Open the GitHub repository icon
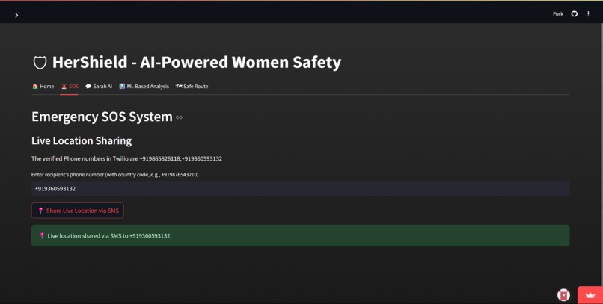 [574, 13]
